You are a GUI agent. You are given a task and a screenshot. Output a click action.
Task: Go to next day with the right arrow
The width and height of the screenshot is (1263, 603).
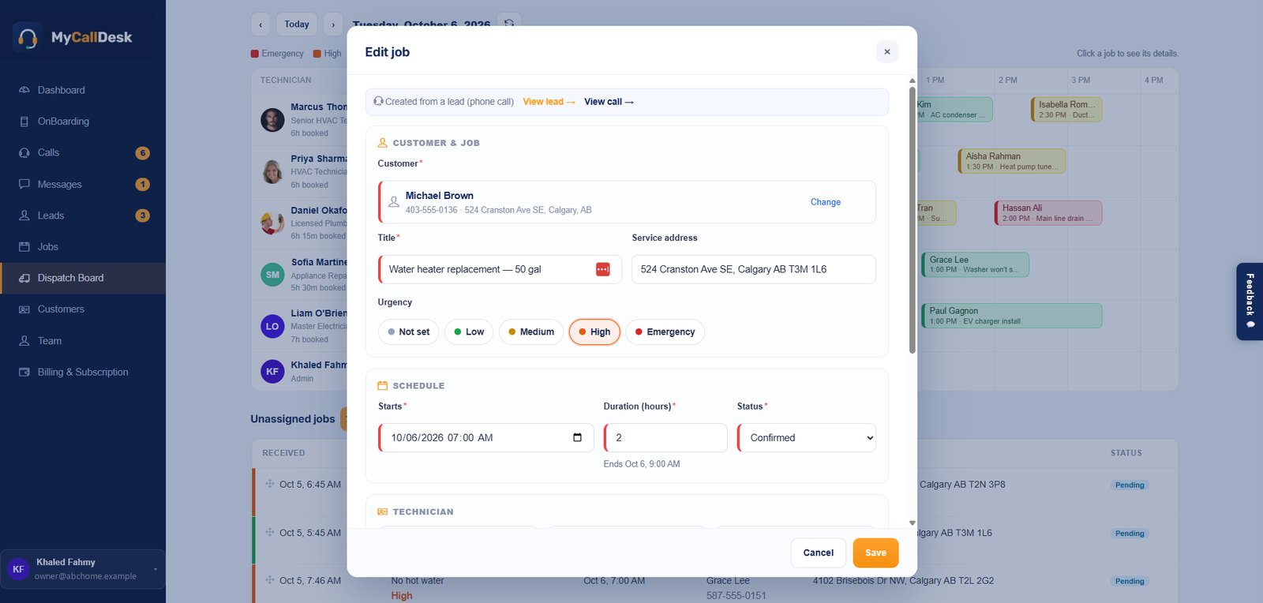pyautogui.click(x=333, y=24)
